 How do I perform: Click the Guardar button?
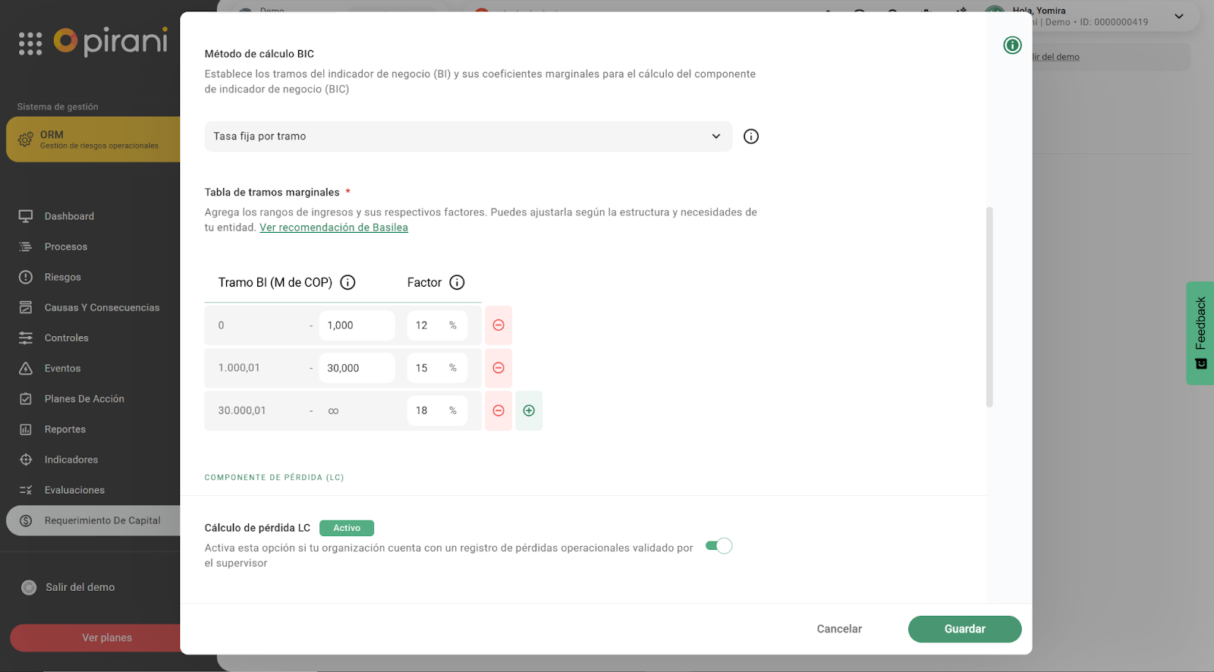[964, 629]
